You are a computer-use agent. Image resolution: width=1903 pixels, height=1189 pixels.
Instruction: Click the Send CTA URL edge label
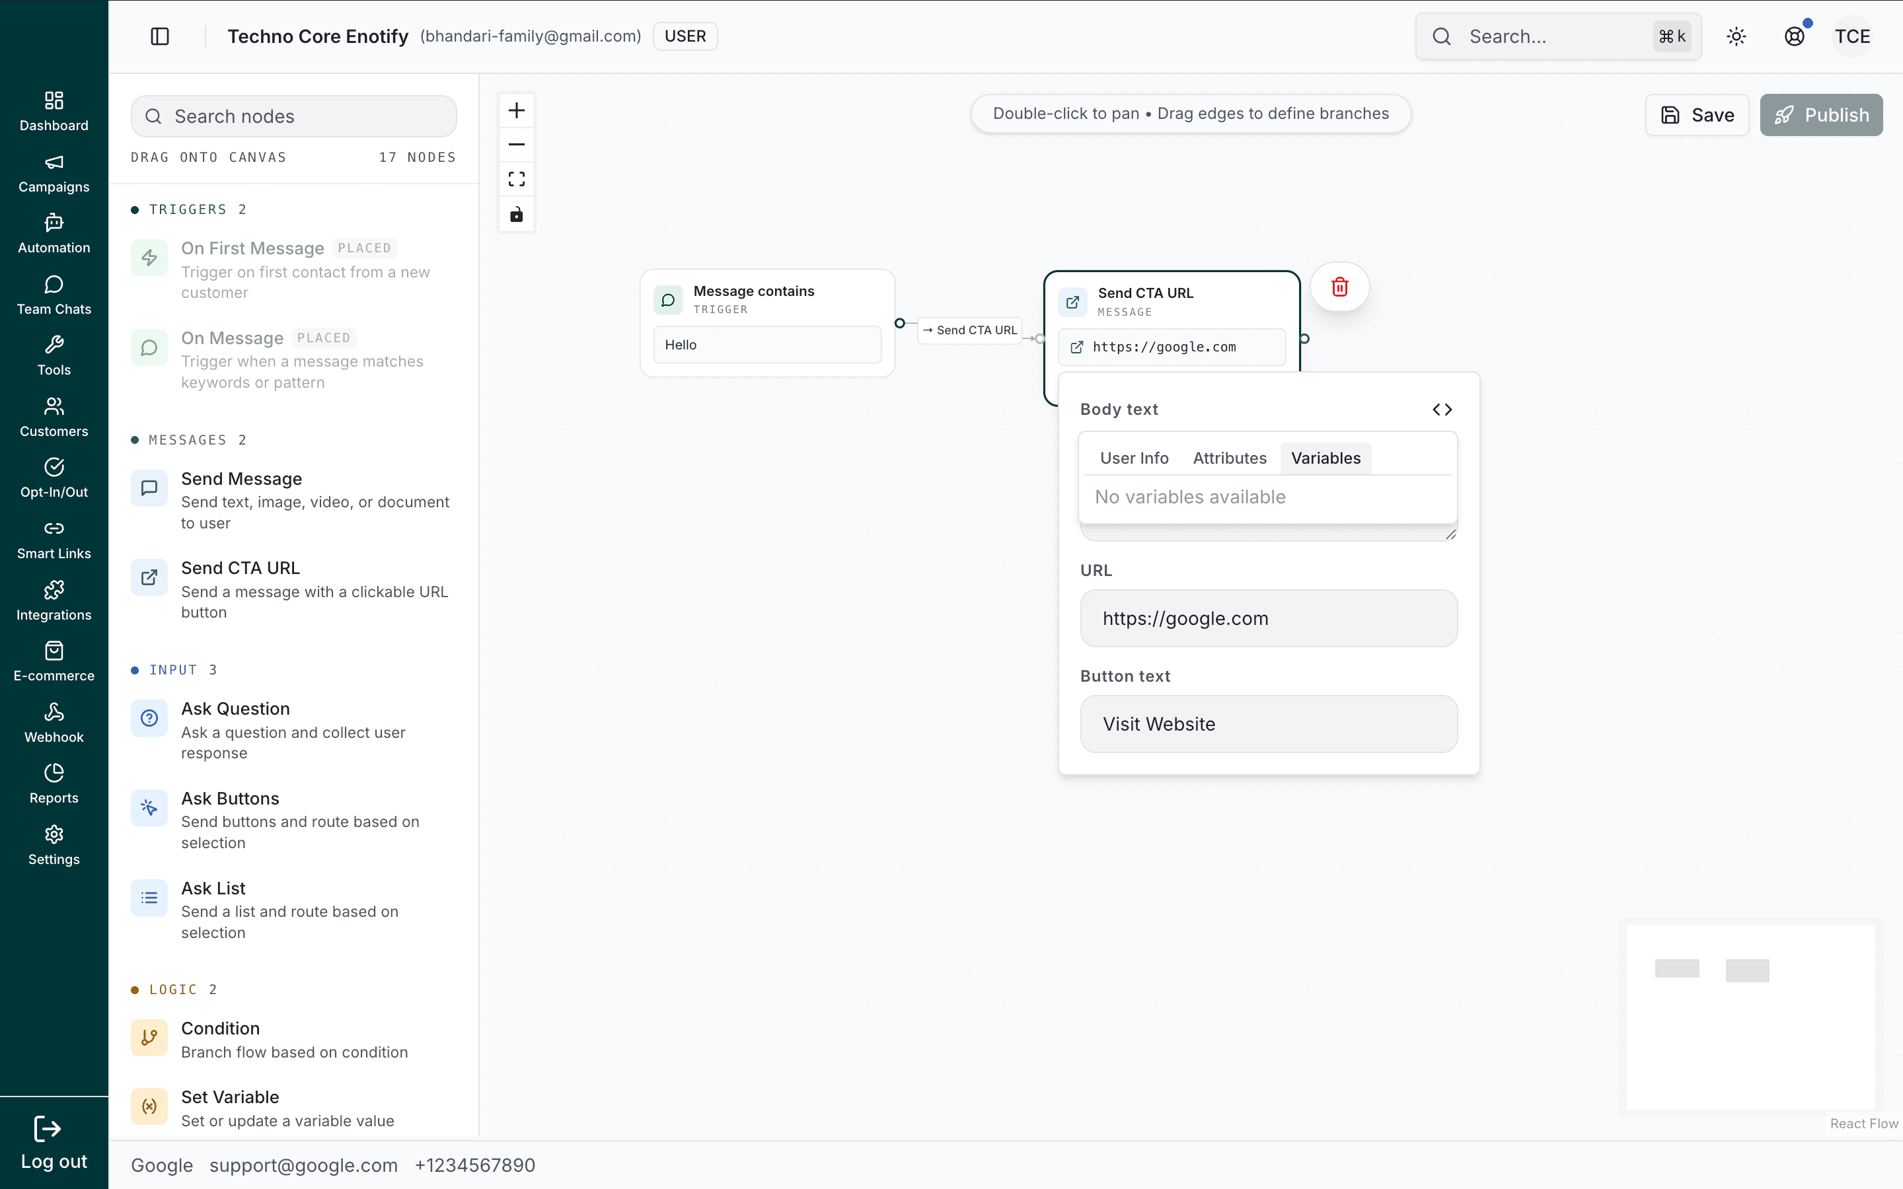click(969, 330)
